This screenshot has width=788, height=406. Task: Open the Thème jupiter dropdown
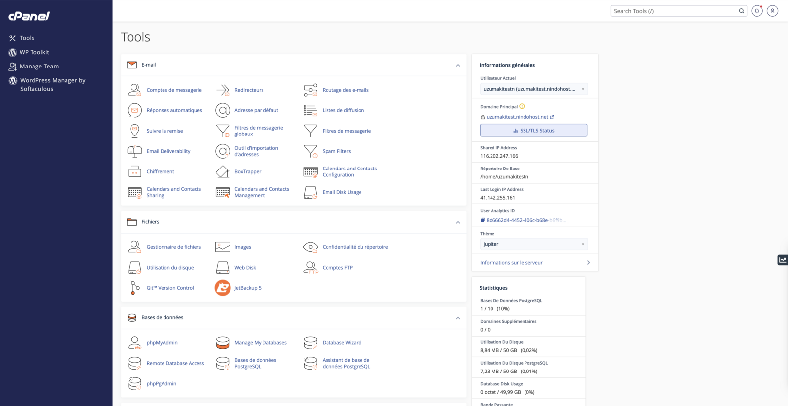(534, 244)
